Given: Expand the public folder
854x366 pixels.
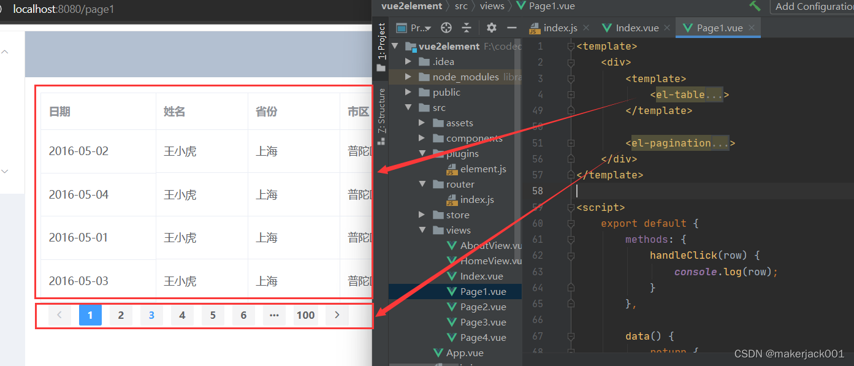Looking at the screenshot, I should pyautogui.click(x=408, y=93).
